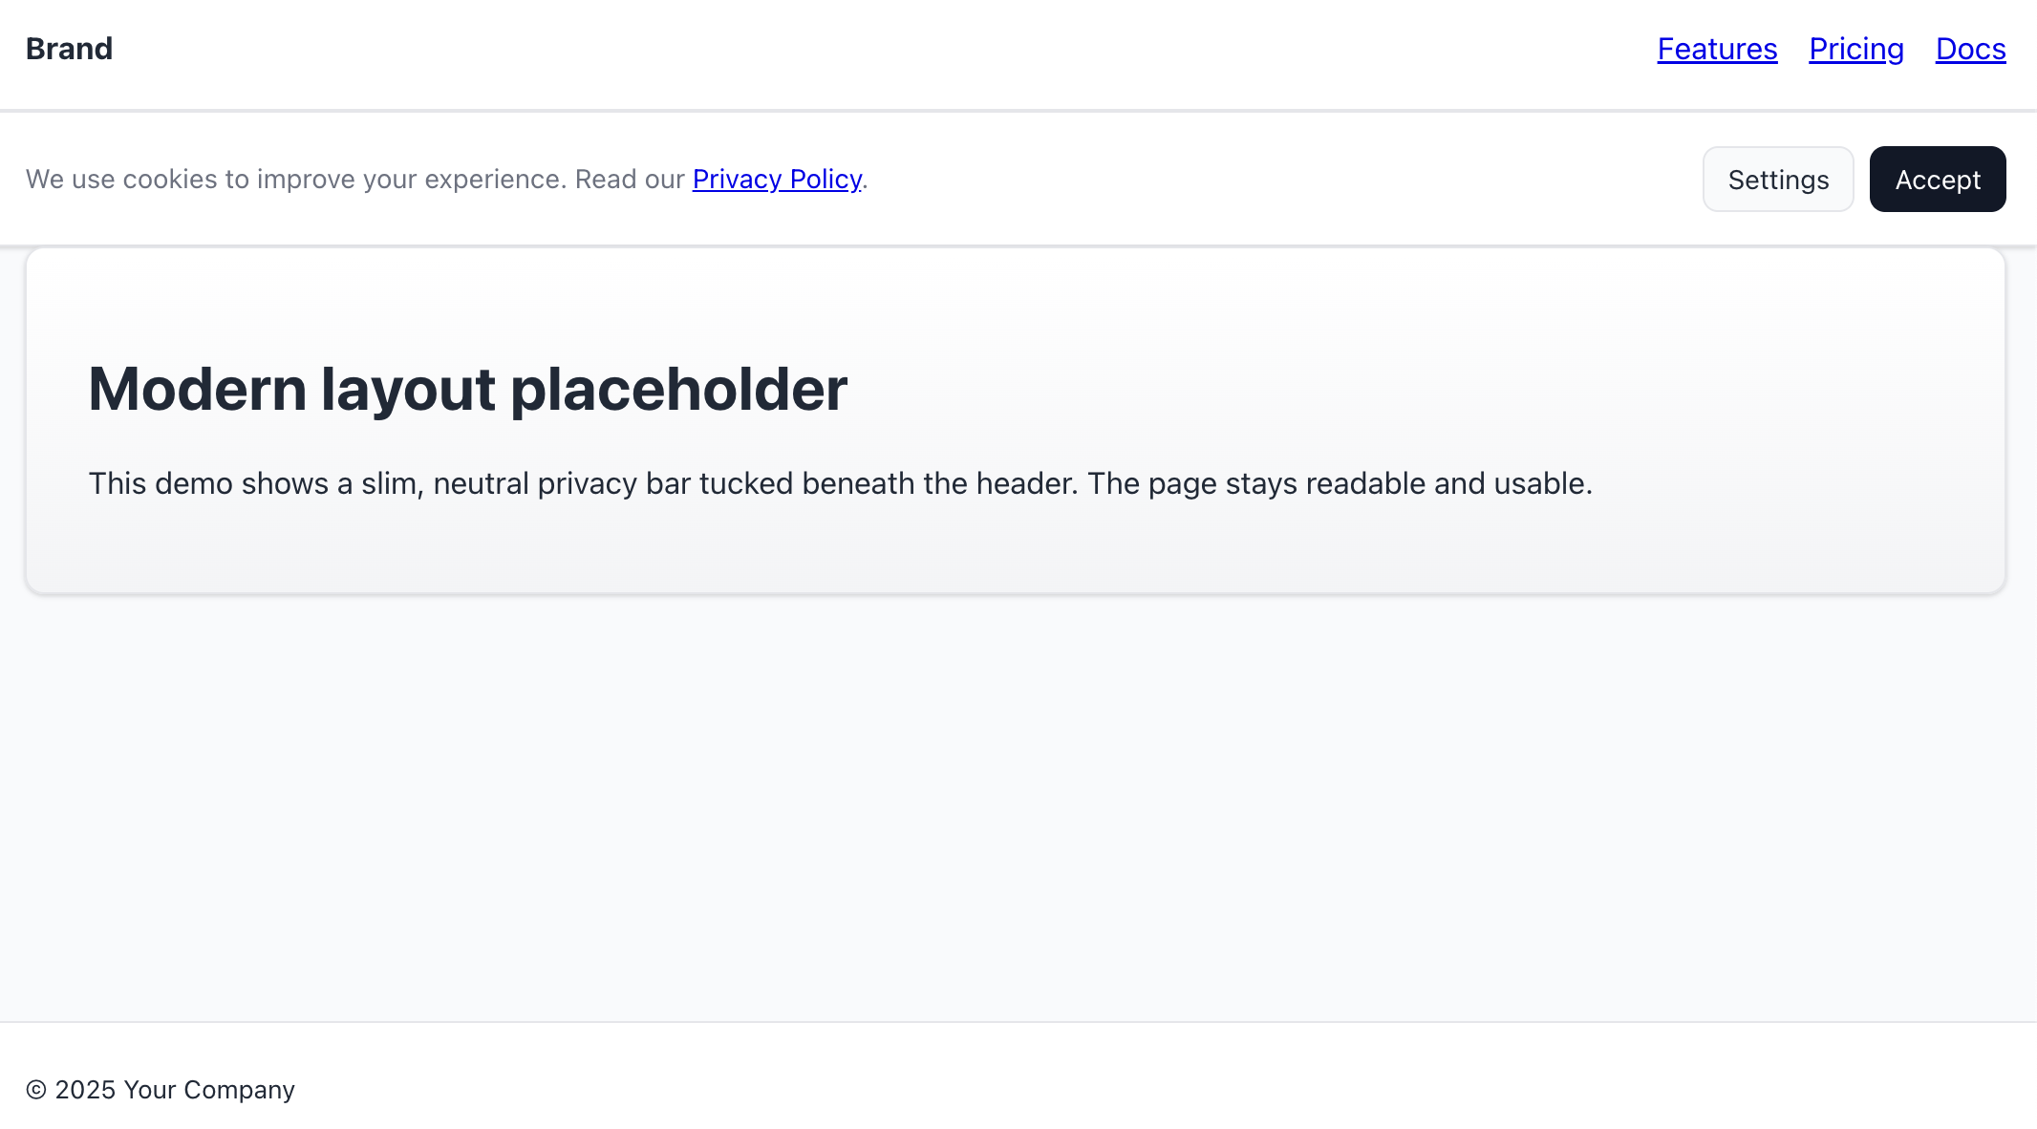
Task: Click the demo description paragraph
Action: point(840,484)
